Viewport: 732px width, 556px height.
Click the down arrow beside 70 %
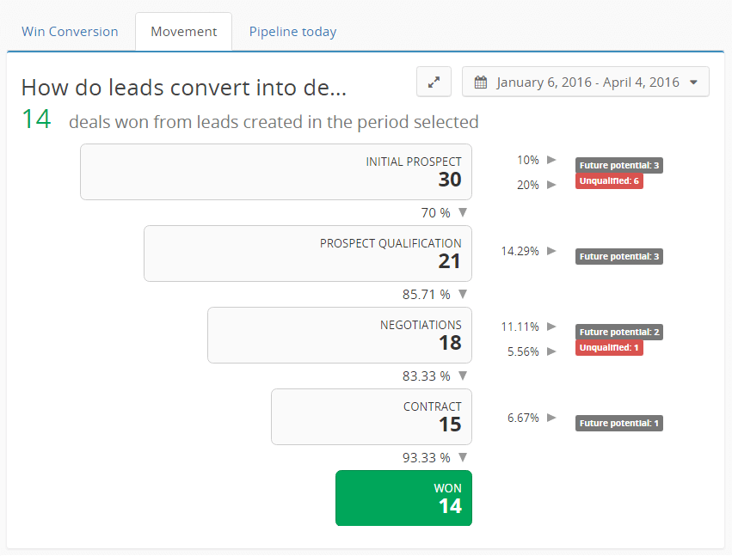(462, 213)
